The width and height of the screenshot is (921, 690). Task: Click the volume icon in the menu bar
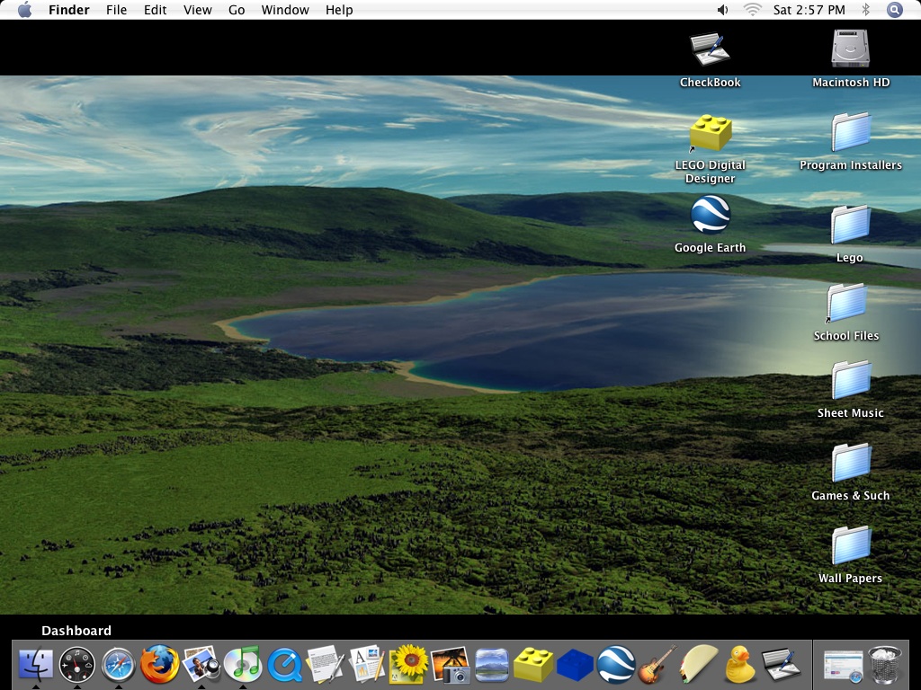pos(721,10)
